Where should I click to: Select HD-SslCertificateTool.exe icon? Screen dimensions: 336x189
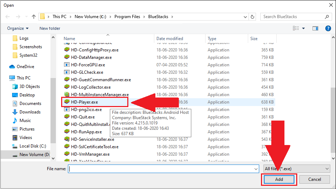coord(67,147)
